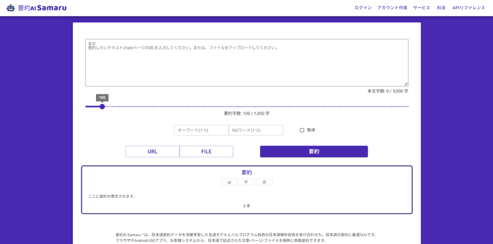Click the 0 字 count in the summary box
The image size is (493, 244).
[x=246, y=206]
